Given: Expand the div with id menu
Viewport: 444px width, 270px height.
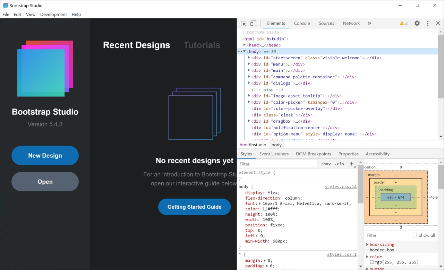Looking at the screenshot, I should pyautogui.click(x=249, y=64).
